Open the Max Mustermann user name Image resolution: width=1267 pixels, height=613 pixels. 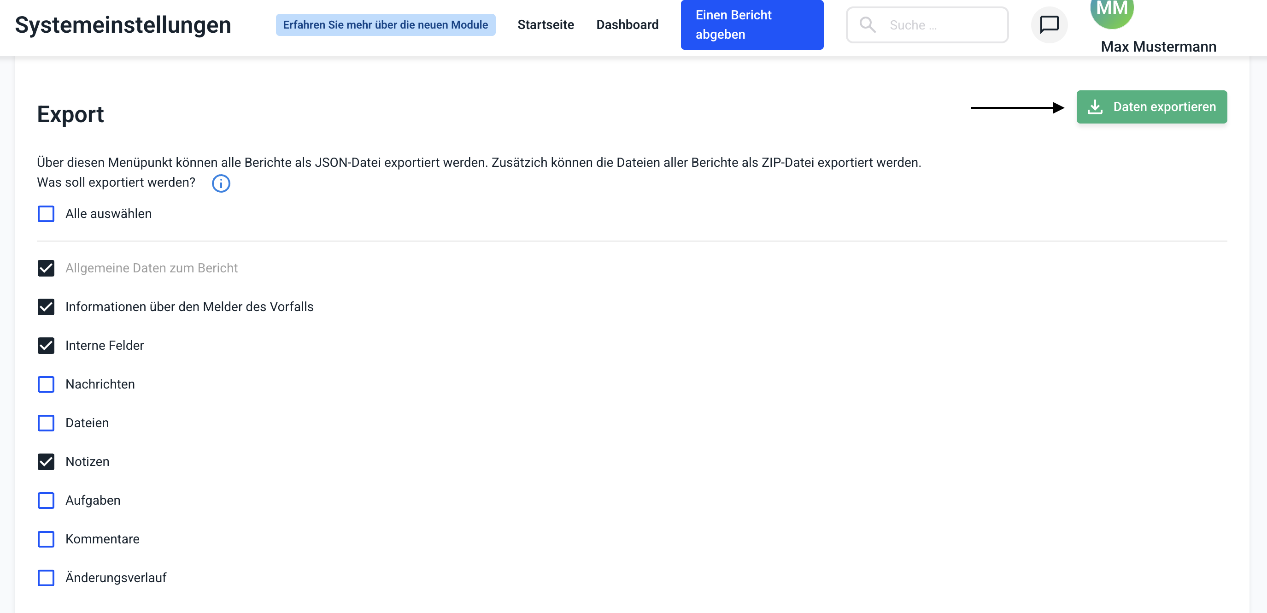tap(1158, 47)
